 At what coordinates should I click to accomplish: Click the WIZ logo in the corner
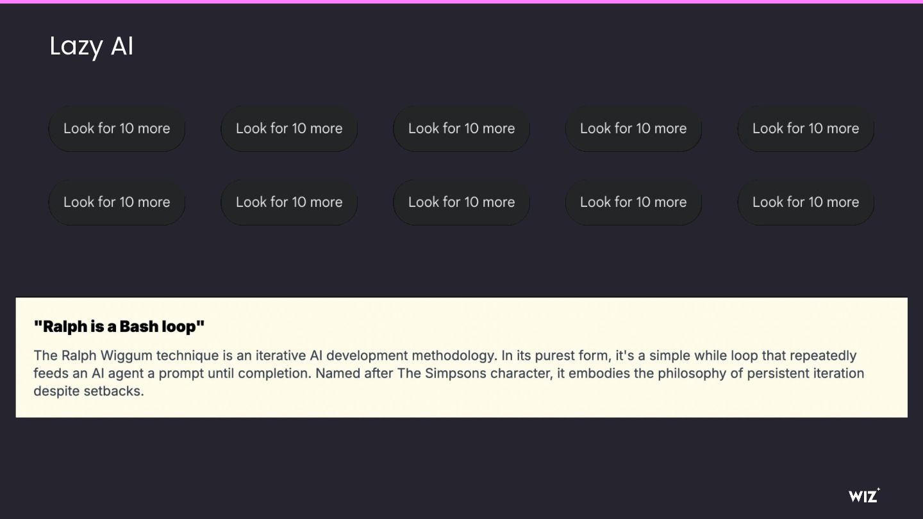(x=863, y=495)
